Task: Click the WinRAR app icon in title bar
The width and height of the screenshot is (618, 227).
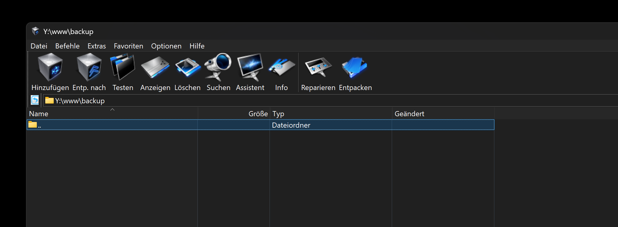Action: pos(36,31)
